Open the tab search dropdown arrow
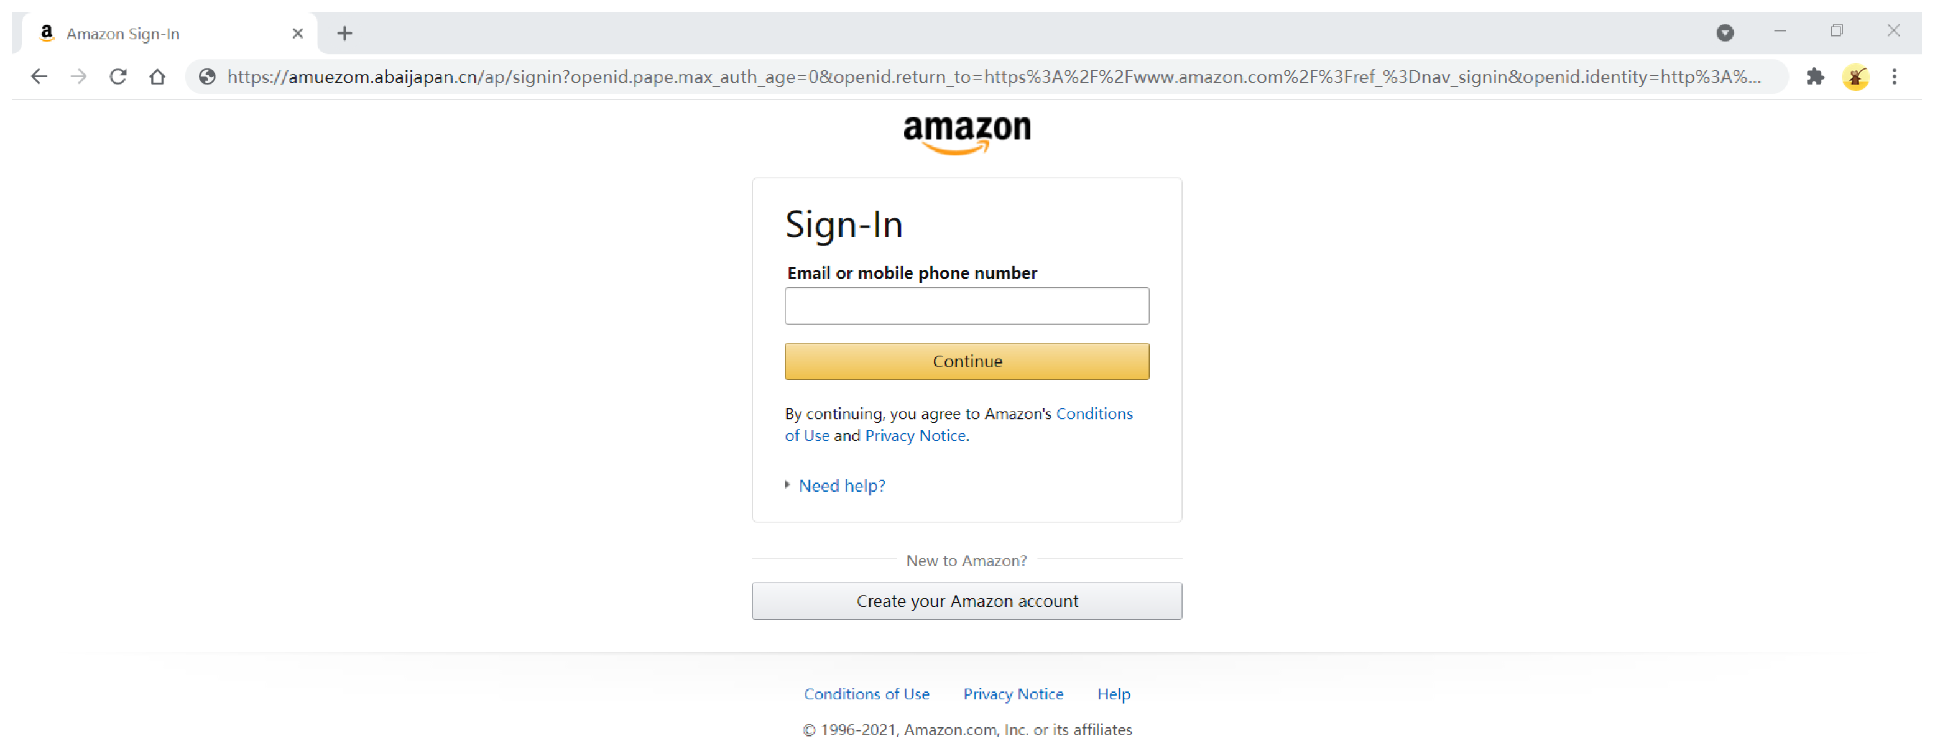Viewport: 1935px width, 746px height. (1725, 33)
